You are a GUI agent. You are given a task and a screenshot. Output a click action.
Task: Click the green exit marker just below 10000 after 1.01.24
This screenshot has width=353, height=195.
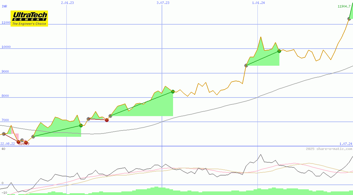pos(279,51)
